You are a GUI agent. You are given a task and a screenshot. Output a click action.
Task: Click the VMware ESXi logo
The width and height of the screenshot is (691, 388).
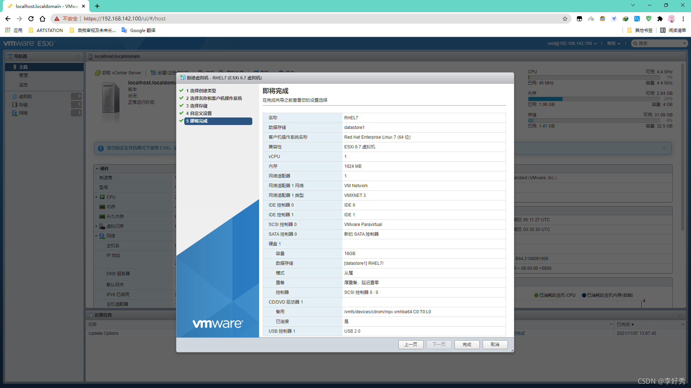tap(30, 43)
